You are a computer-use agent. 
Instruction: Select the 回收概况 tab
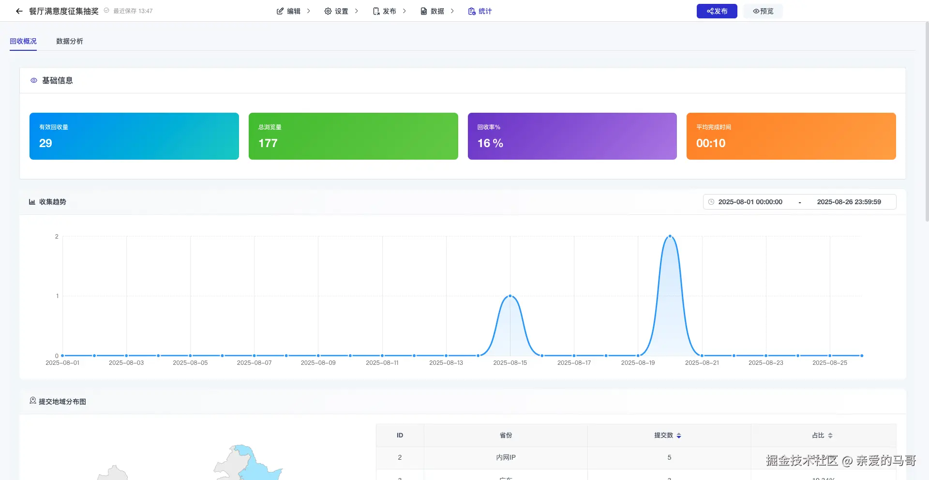(x=23, y=41)
